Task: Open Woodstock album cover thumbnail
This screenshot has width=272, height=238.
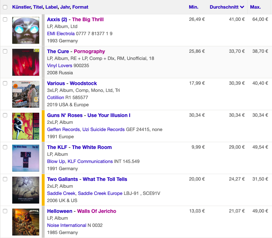Action: coord(26,94)
